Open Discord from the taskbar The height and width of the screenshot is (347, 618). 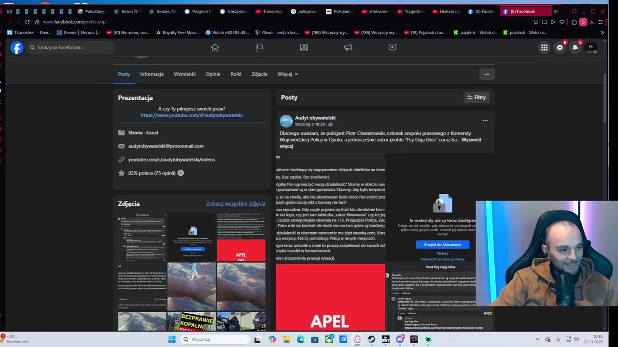[400, 339]
